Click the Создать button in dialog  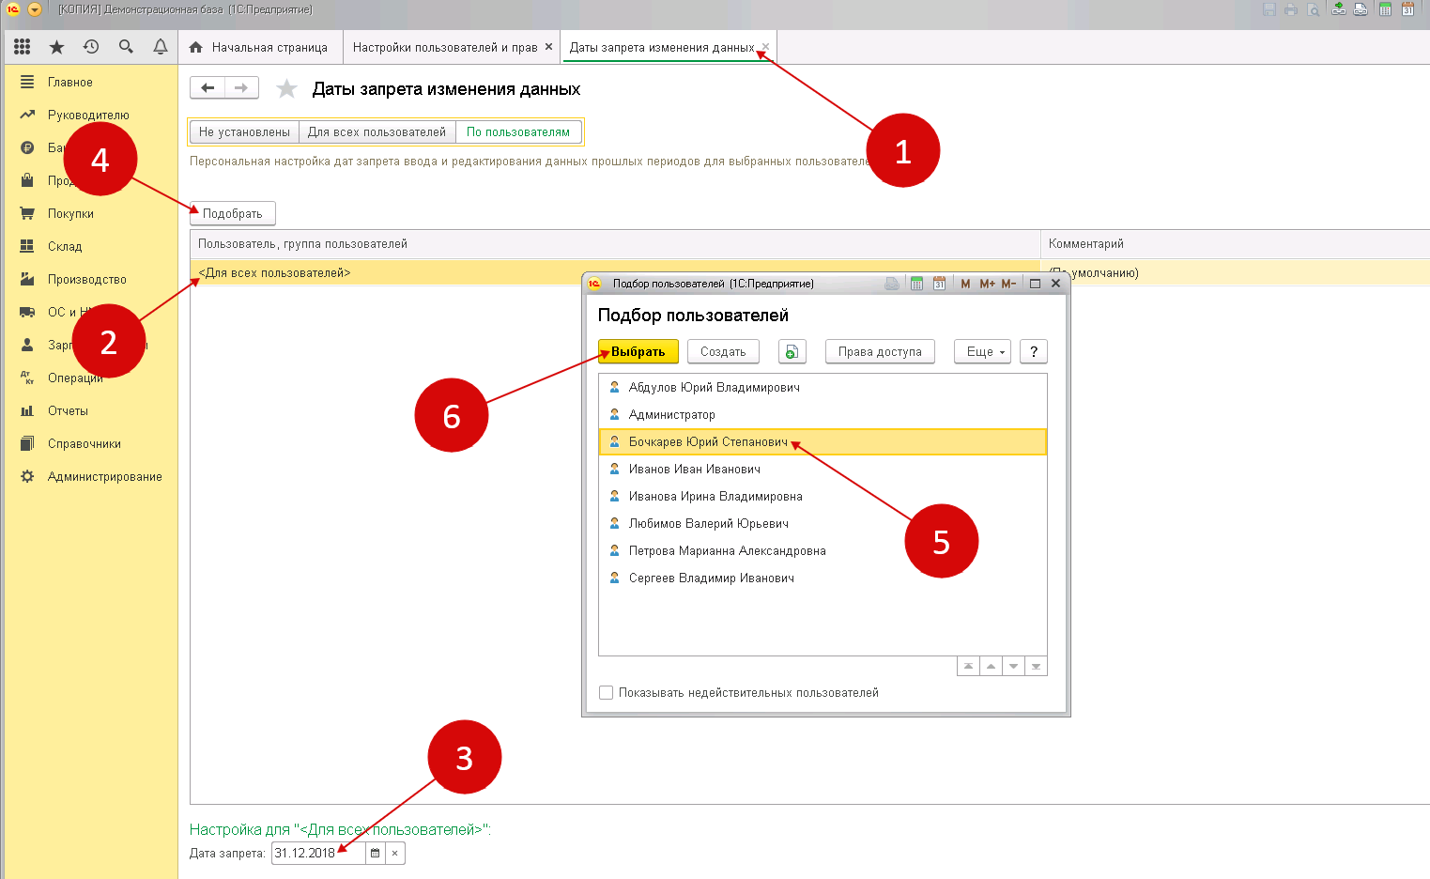pyautogui.click(x=723, y=352)
